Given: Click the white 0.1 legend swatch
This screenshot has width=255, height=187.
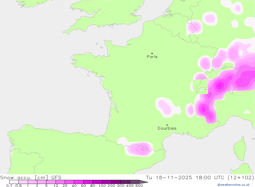Looking at the screenshot, I should 14,182.
